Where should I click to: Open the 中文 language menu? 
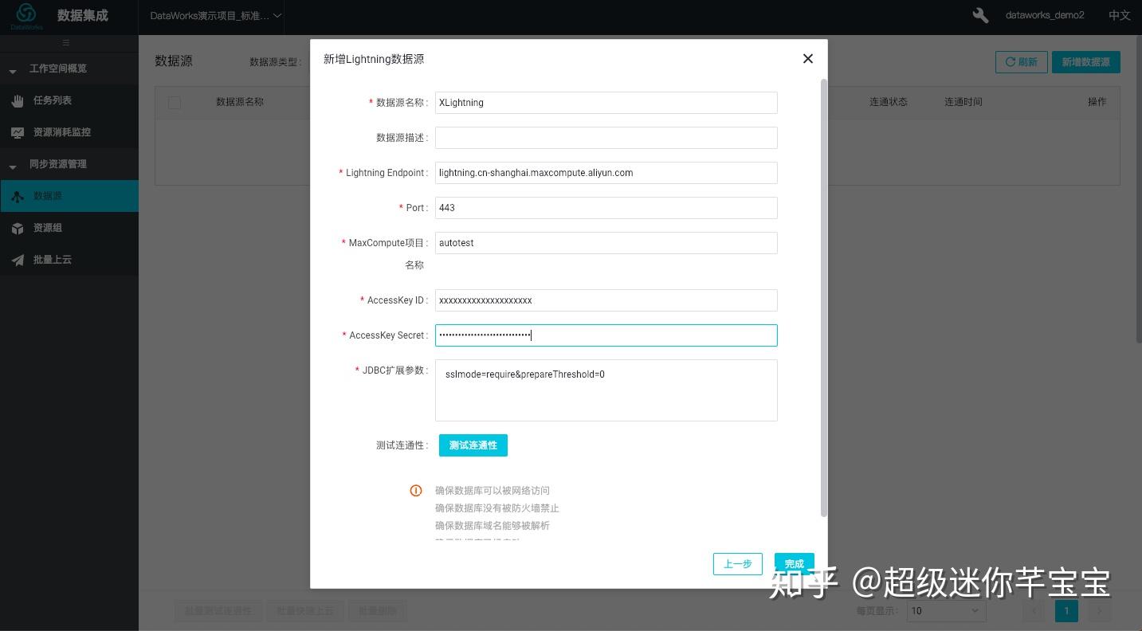1119,14
